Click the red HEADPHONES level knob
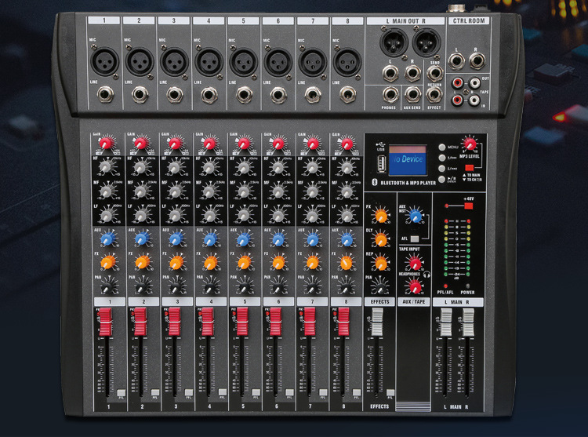Viewport: 588px width, 437px height. coord(415,287)
